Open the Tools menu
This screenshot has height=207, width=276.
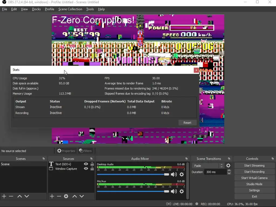(90, 9)
